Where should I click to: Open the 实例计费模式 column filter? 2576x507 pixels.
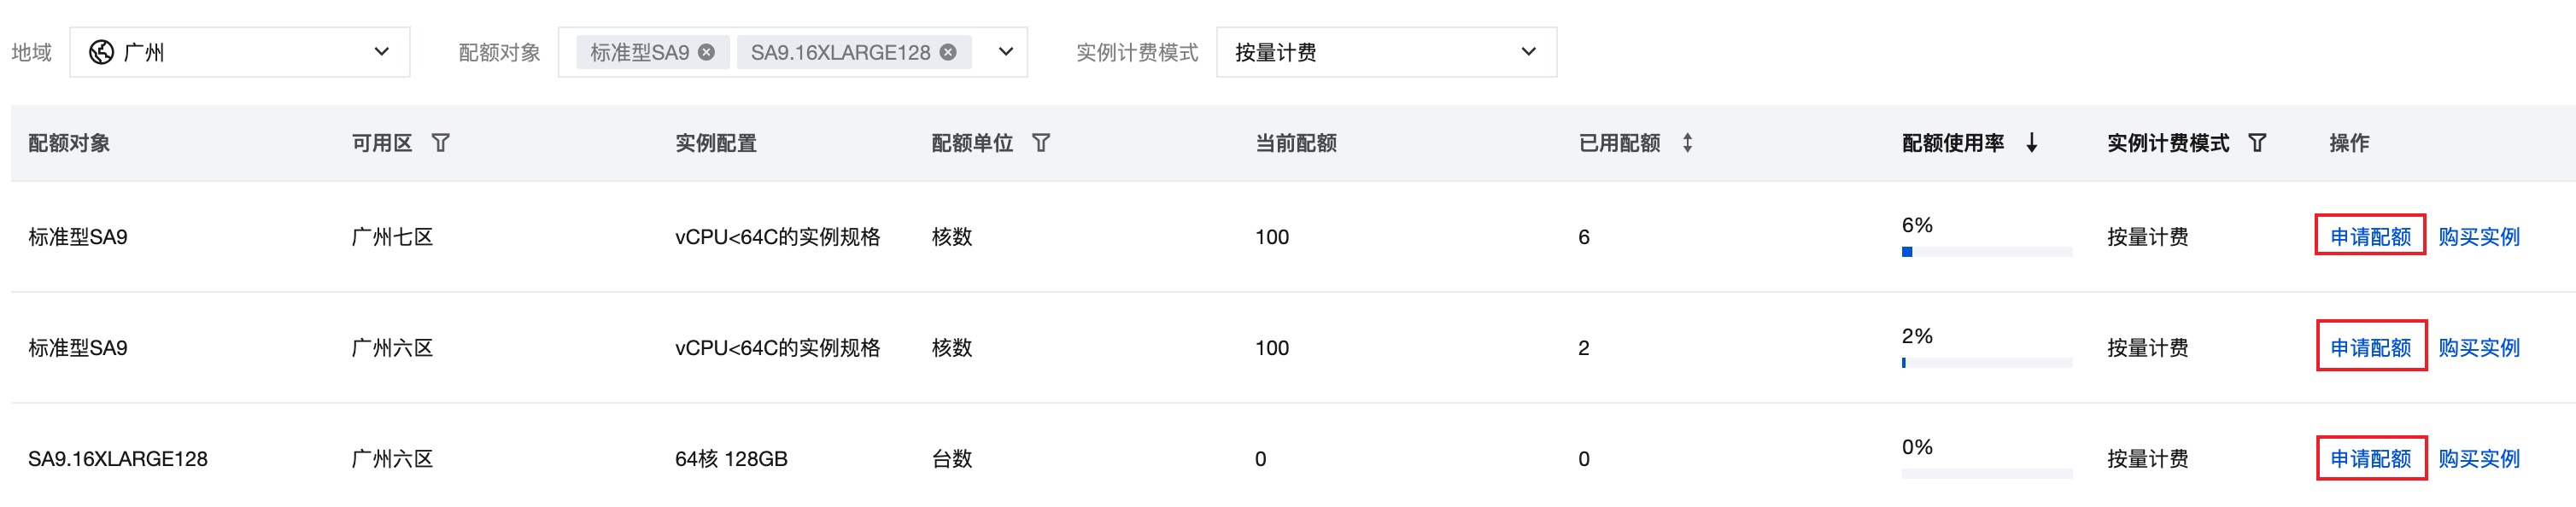click(x=2257, y=143)
